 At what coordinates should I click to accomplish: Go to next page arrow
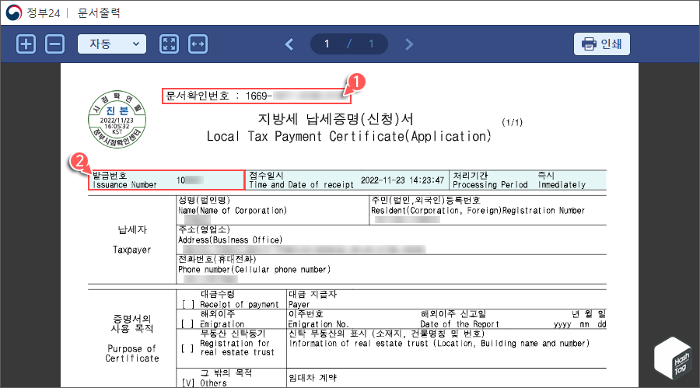pyautogui.click(x=409, y=44)
